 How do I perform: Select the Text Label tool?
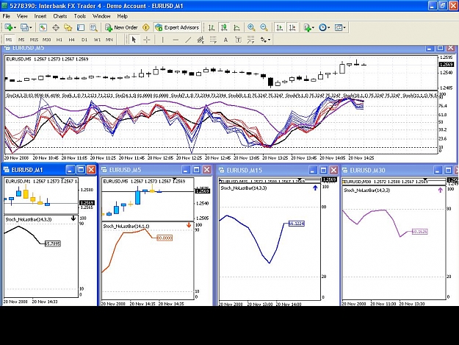238,40
